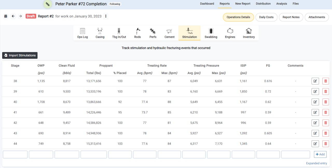Open the Swabbing section

(x=211, y=33)
